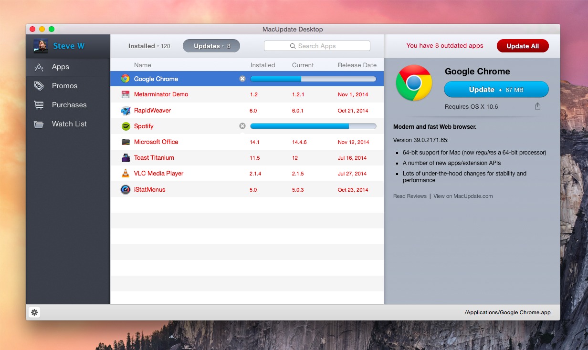Click the VLC Media Player app icon
588x350 pixels.
pyautogui.click(x=125, y=173)
